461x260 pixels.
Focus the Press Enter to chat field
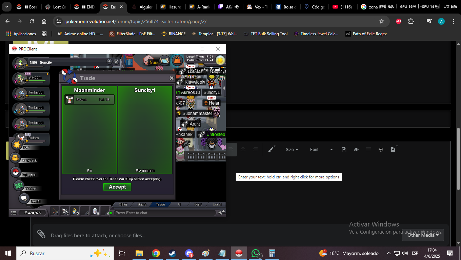pos(164,213)
